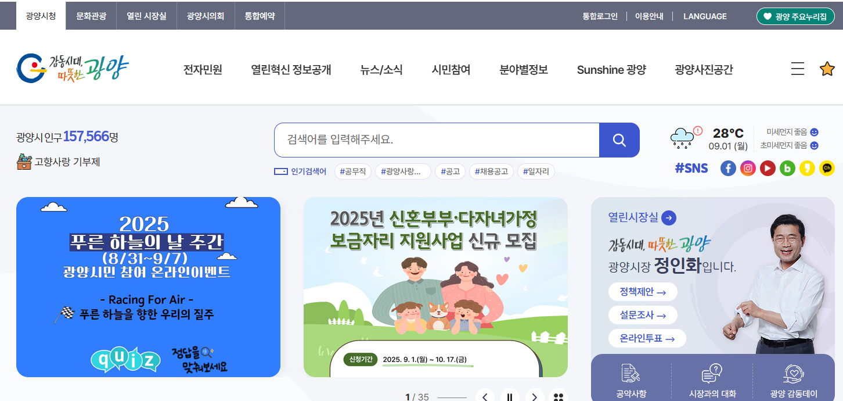Screen dimensions: 843x401
Task: Open the 고향사랑 기부제 link
Action: tap(58, 162)
